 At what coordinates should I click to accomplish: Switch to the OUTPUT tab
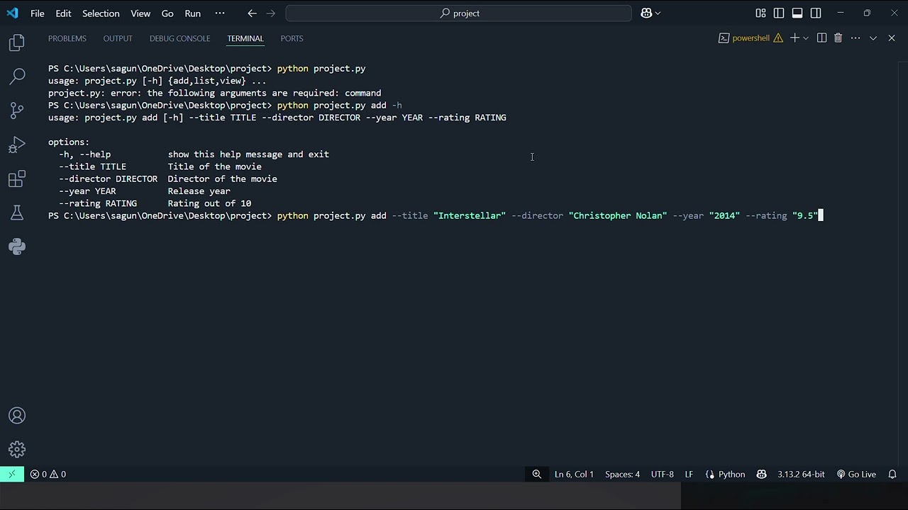pos(118,38)
